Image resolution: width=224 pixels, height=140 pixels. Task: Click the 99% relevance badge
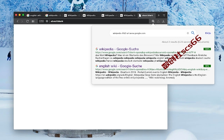pos(207,66)
